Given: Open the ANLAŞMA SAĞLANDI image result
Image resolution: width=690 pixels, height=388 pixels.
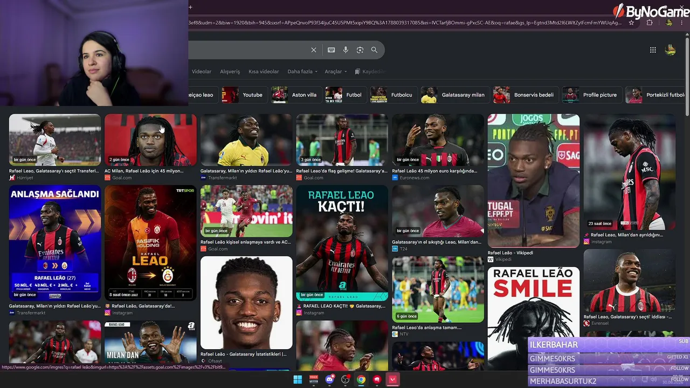Looking at the screenshot, I should point(55,243).
